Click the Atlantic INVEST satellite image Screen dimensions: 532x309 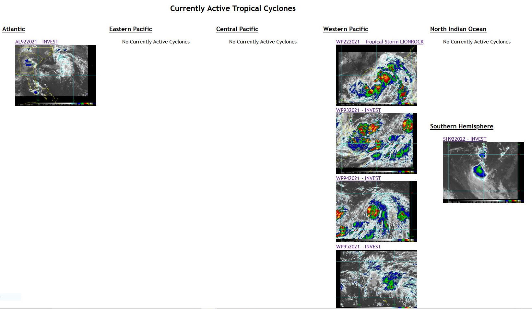tap(56, 75)
